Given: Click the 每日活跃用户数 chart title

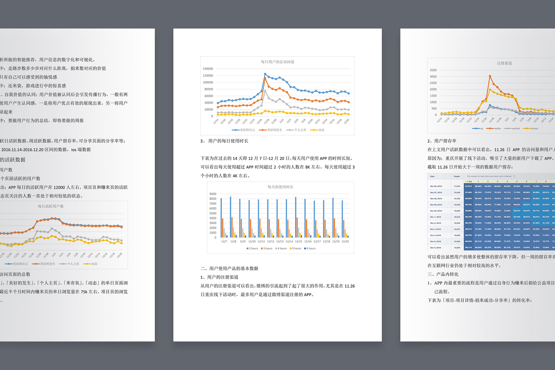Looking at the screenshot, I should [x=51, y=206].
